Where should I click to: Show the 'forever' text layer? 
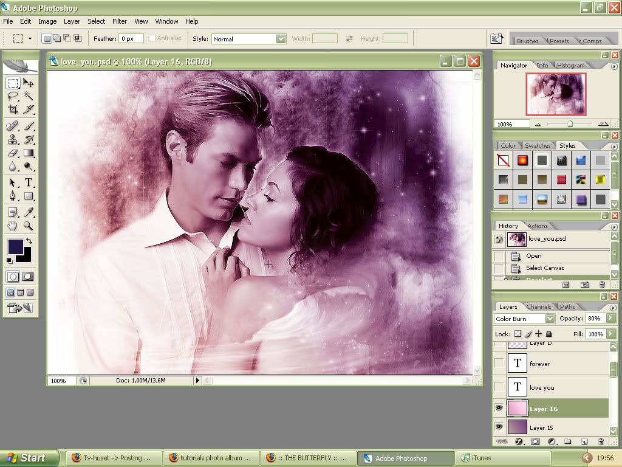(x=499, y=363)
